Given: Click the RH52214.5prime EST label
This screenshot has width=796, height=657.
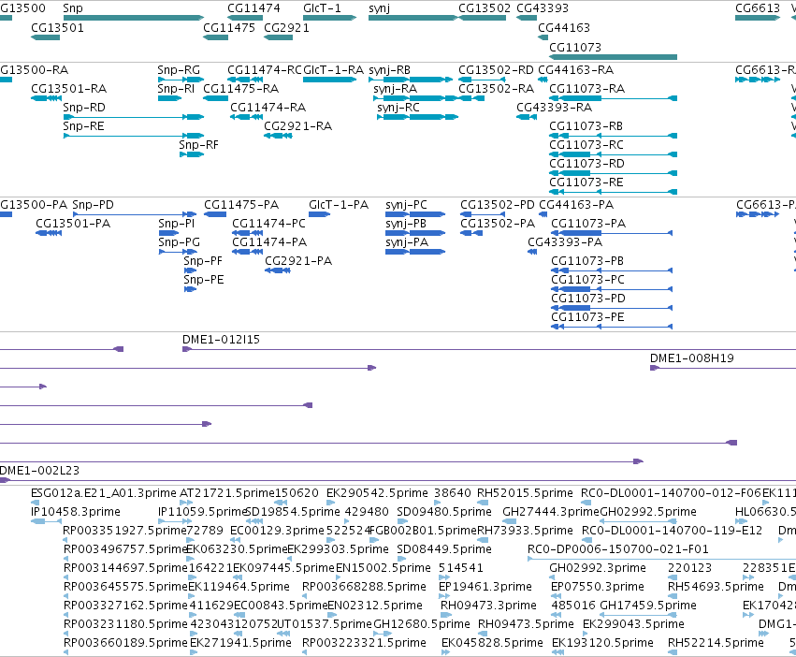Looking at the screenshot, I should pos(716,643).
